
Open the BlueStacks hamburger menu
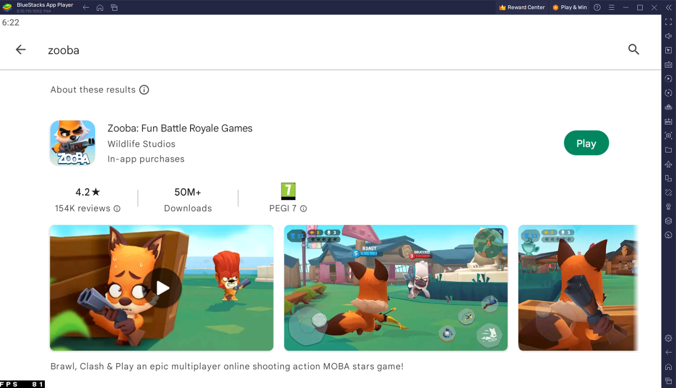pos(611,8)
